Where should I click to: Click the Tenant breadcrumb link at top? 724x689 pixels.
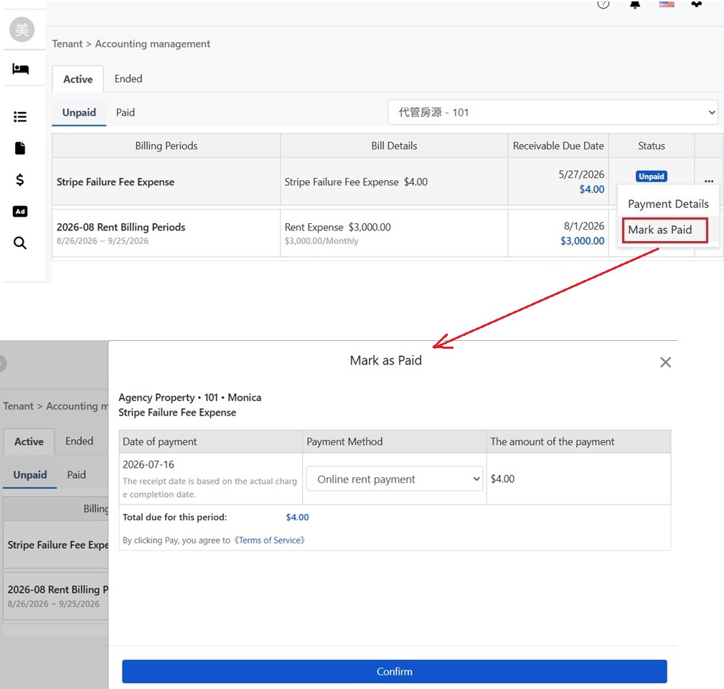point(67,44)
